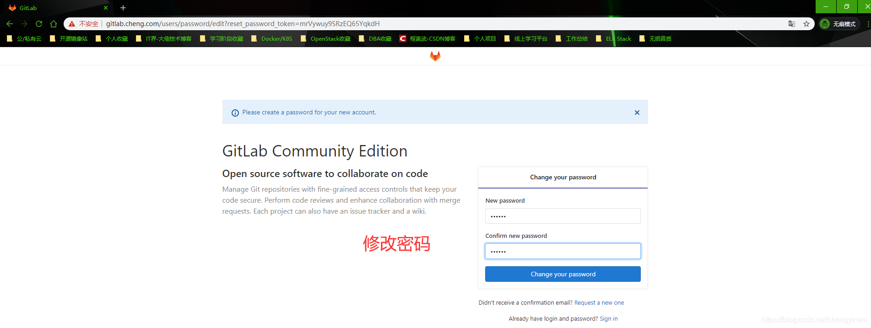Image resolution: width=871 pixels, height=328 pixels.
Task: Open the OpenStack收藏 bookmark folder
Action: 325,39
